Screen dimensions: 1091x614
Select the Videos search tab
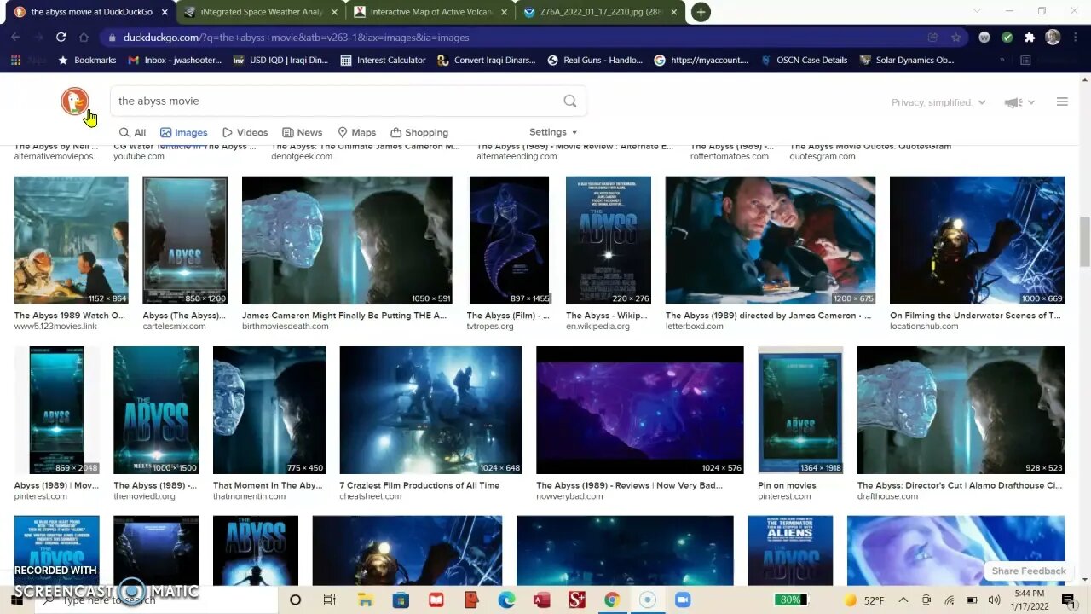point(245,132)
